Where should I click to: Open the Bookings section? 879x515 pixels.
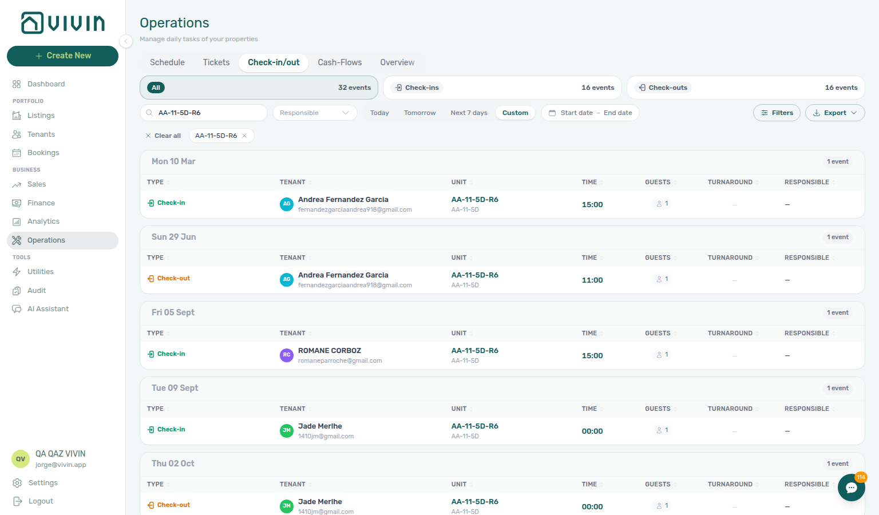(x=62, y=153)
